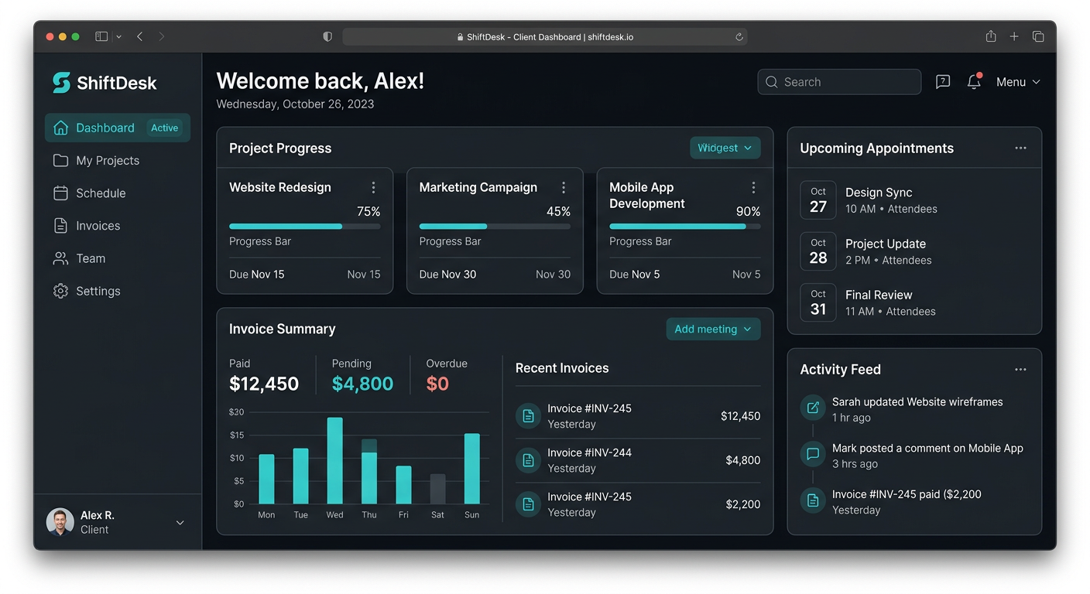This screenshot has width=1090, height=594.
Task: Expand the Menu dropdown in the header
Action: pyautogui.click(x=1017, y=81)
